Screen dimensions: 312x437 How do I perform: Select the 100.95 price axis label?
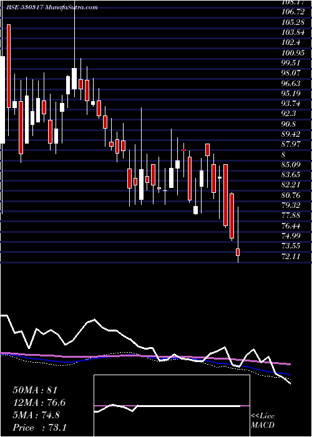(x=292, y=52)
